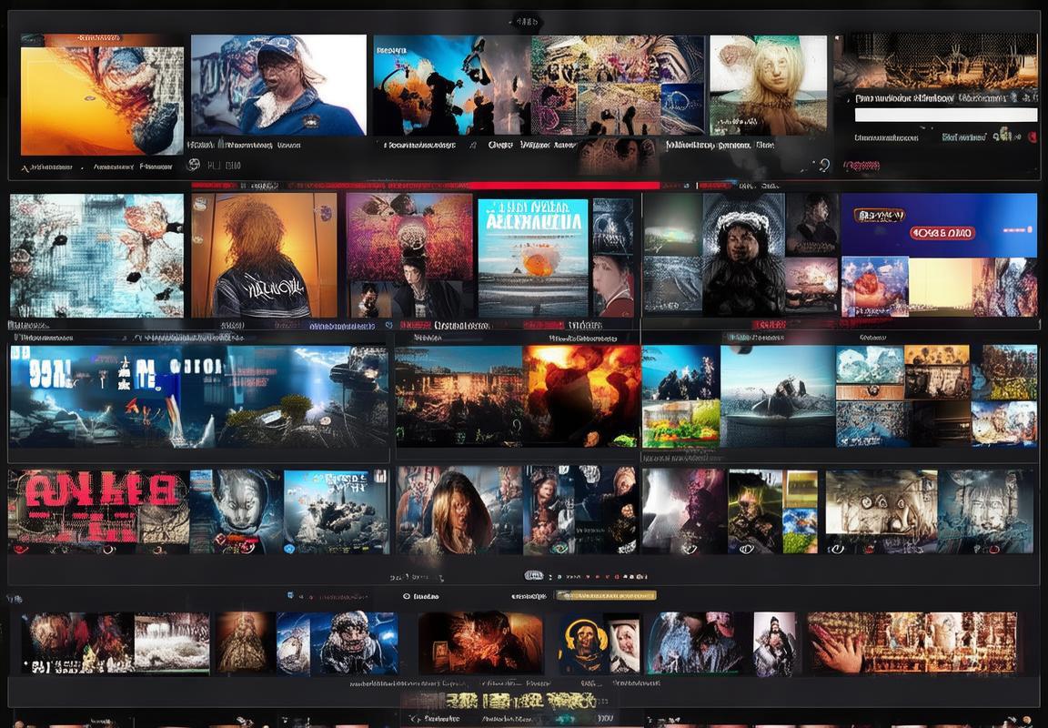Click the red pill label in the top-right panel
Viewport: 1048px width, 728px height.
pos(862,165)
